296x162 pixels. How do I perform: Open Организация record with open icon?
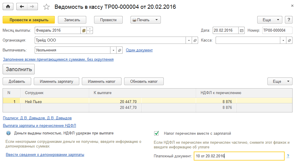(195, 40)
